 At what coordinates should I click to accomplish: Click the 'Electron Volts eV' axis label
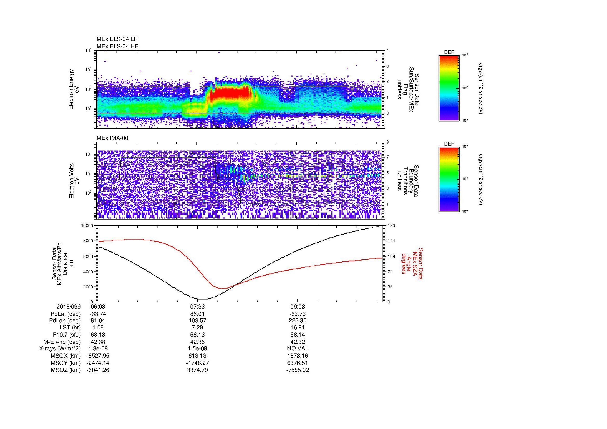click(x=74, y=181)
